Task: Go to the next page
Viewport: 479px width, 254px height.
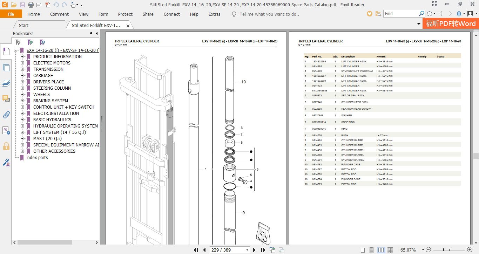Action: (255, 250)
